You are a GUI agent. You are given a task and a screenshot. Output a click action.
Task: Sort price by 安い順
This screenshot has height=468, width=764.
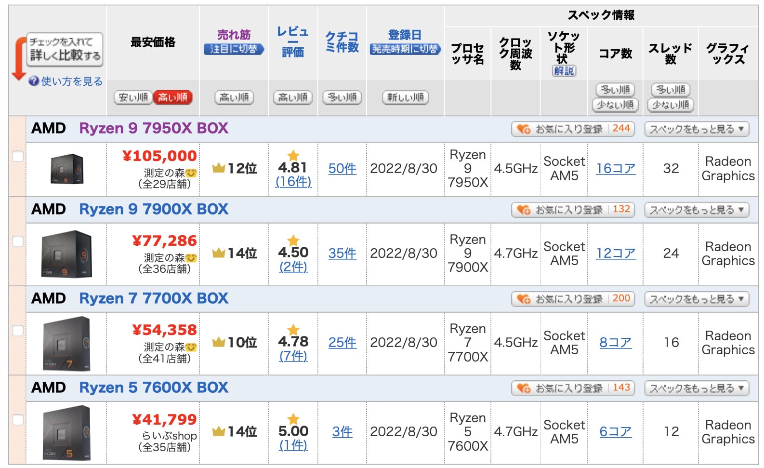point(133,97)
